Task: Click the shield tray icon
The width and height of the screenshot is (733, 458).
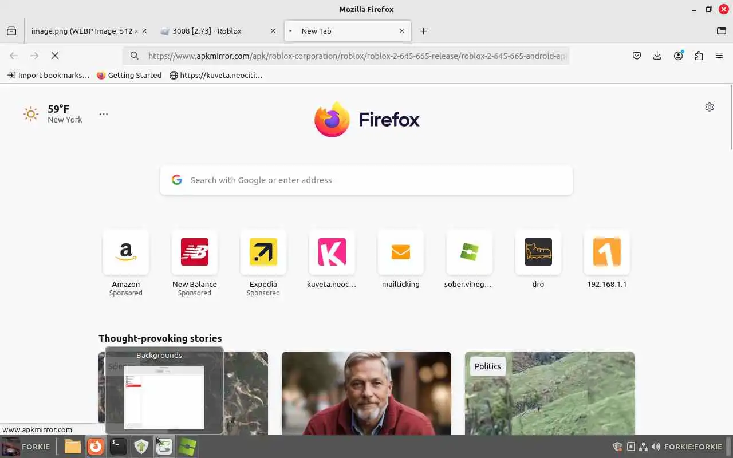Action: [x=617, y=447]
